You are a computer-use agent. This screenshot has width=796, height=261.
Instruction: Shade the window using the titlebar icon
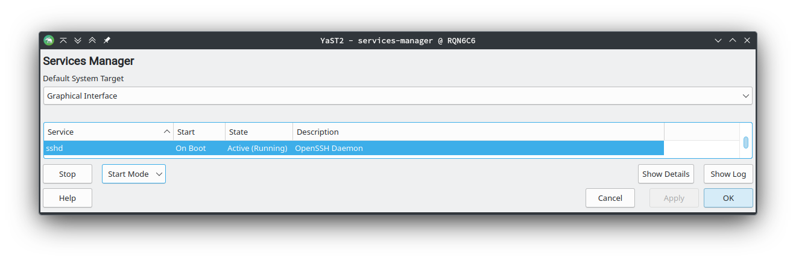63,40
